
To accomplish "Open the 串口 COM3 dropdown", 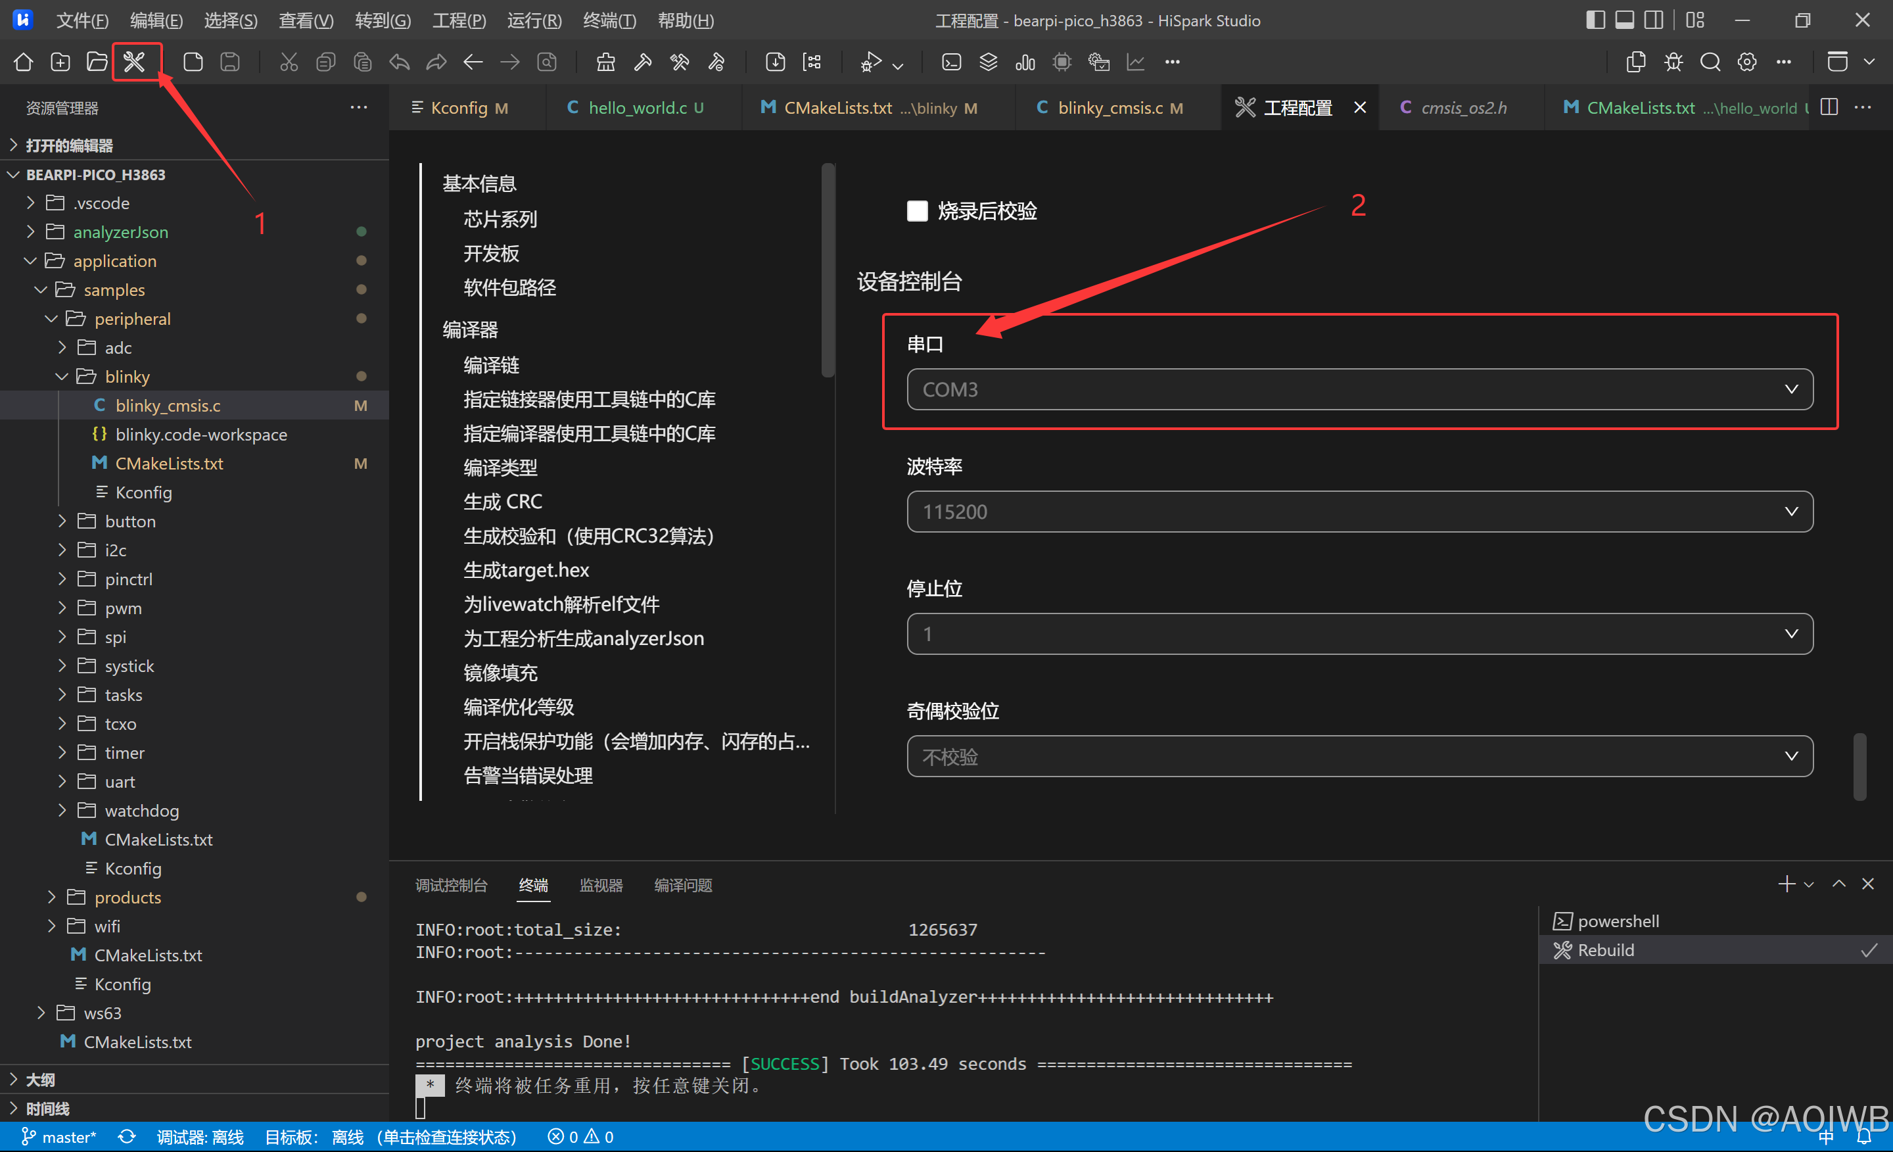I will [x=1359, y=389].
